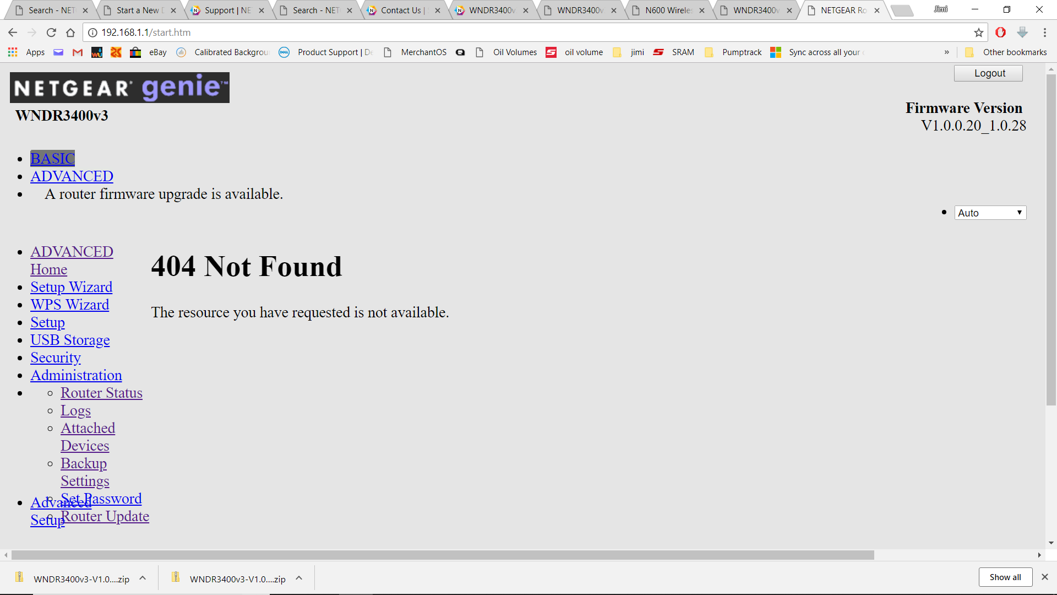Image resolution: width=1057 pixels, height=595 pixels.
Task: Open the Oil Volumes bookmark
Action: point(506,52)
